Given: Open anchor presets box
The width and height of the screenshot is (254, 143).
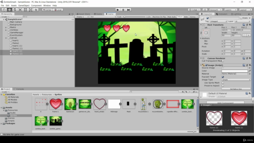Looking at the screenshot, I should point(206,33).
